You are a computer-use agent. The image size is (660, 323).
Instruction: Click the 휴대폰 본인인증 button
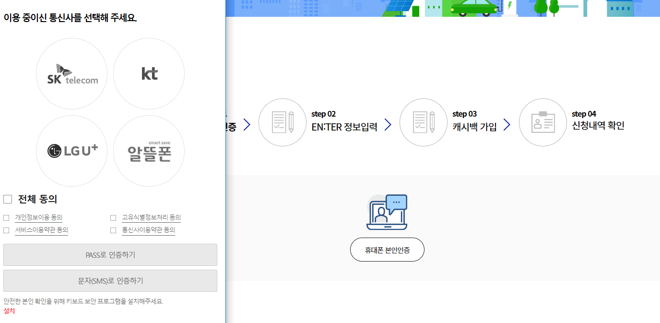click(x=387, y=250)
